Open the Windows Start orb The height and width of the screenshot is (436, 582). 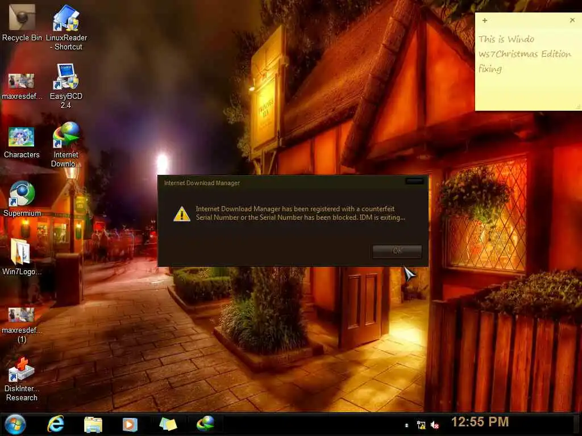tap(15, 424)
